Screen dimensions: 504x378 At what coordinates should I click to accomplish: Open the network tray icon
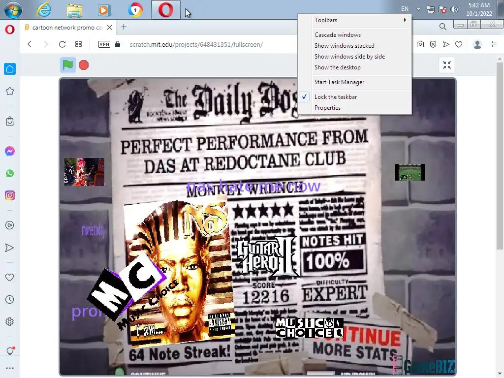[x=431, y=9]
